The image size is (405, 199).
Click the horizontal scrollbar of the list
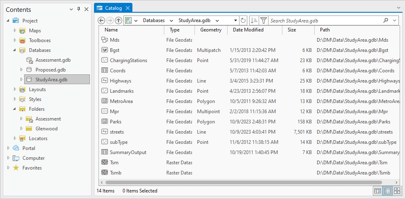coord(245,182)
